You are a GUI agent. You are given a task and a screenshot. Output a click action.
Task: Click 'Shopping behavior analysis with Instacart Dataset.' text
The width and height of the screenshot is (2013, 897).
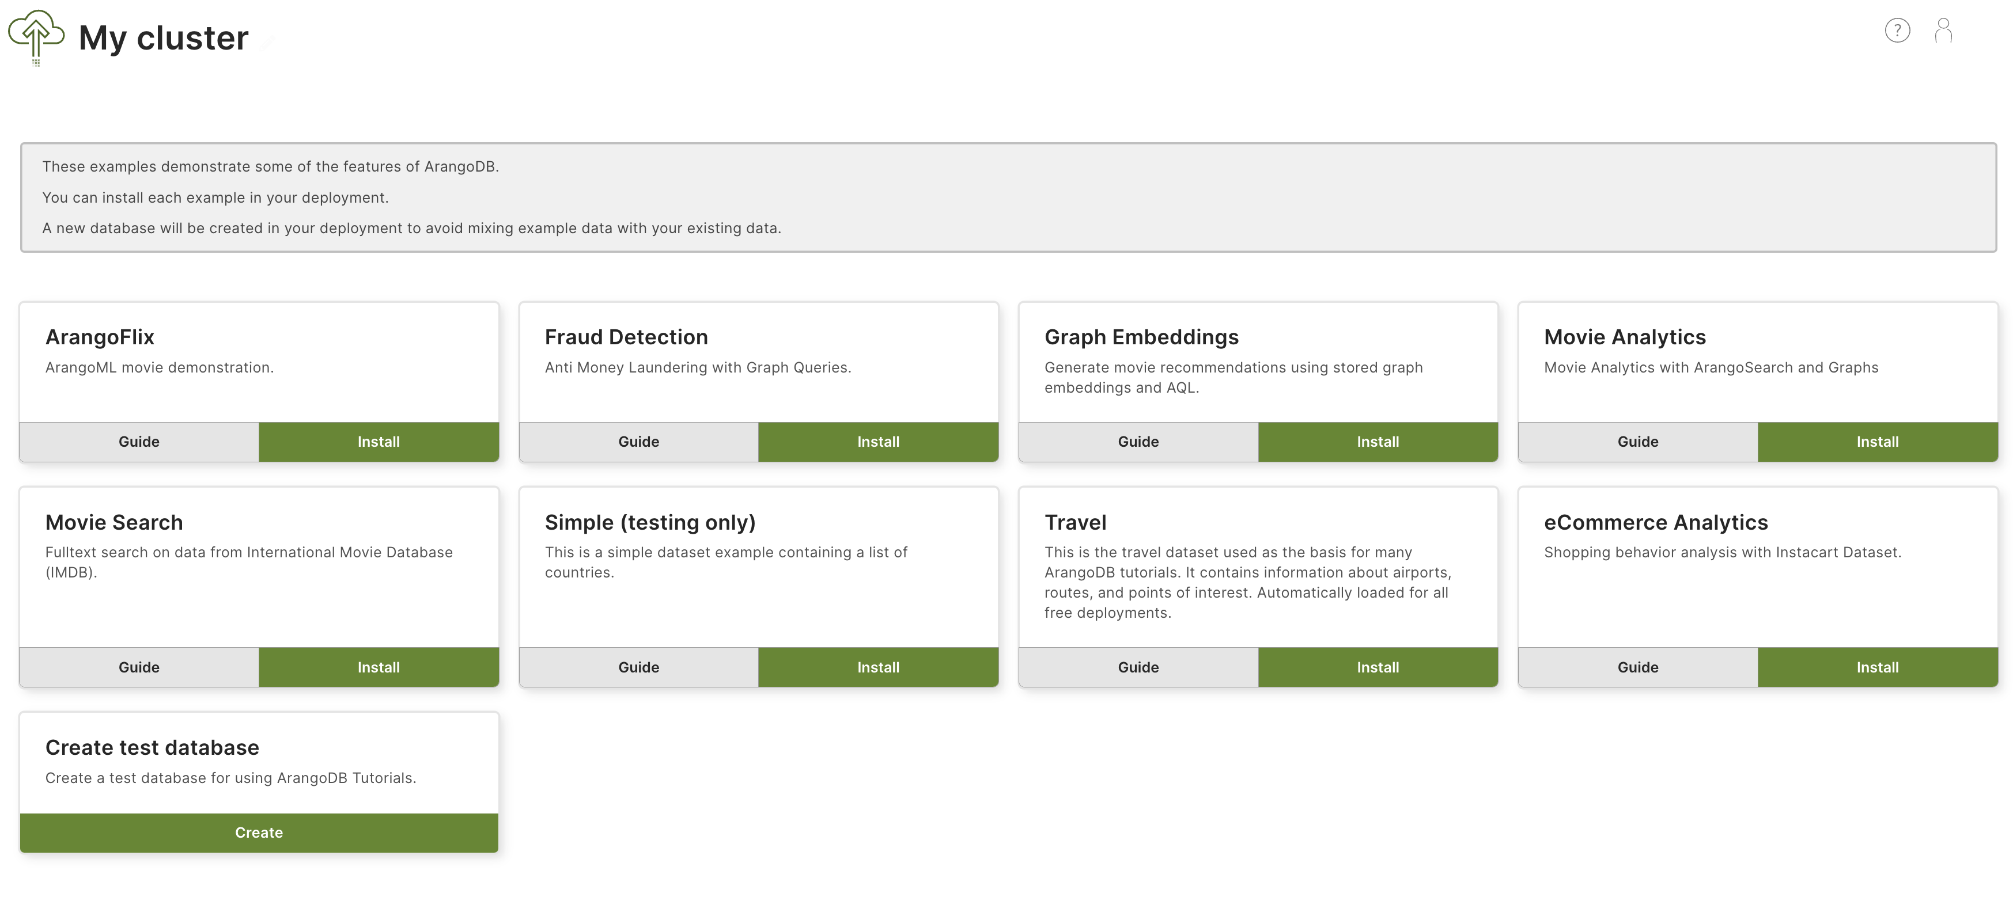click(x=1722, y=553)
